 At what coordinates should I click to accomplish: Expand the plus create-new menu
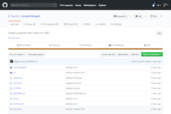[159, 5]
